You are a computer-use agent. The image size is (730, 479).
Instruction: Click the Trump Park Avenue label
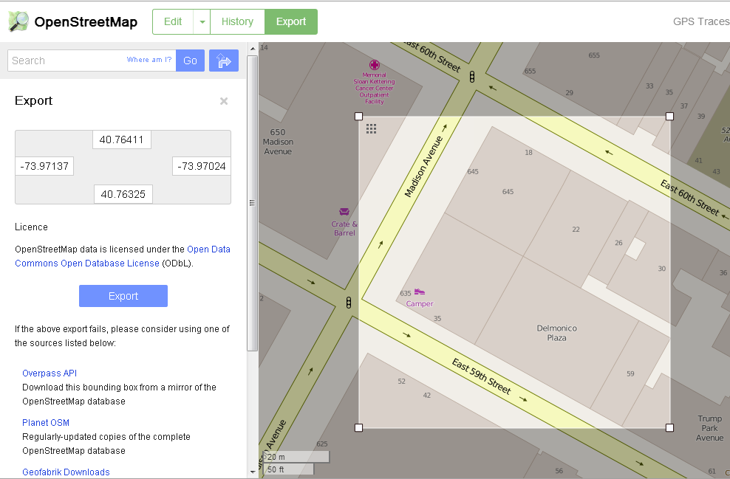pos(709,428)
